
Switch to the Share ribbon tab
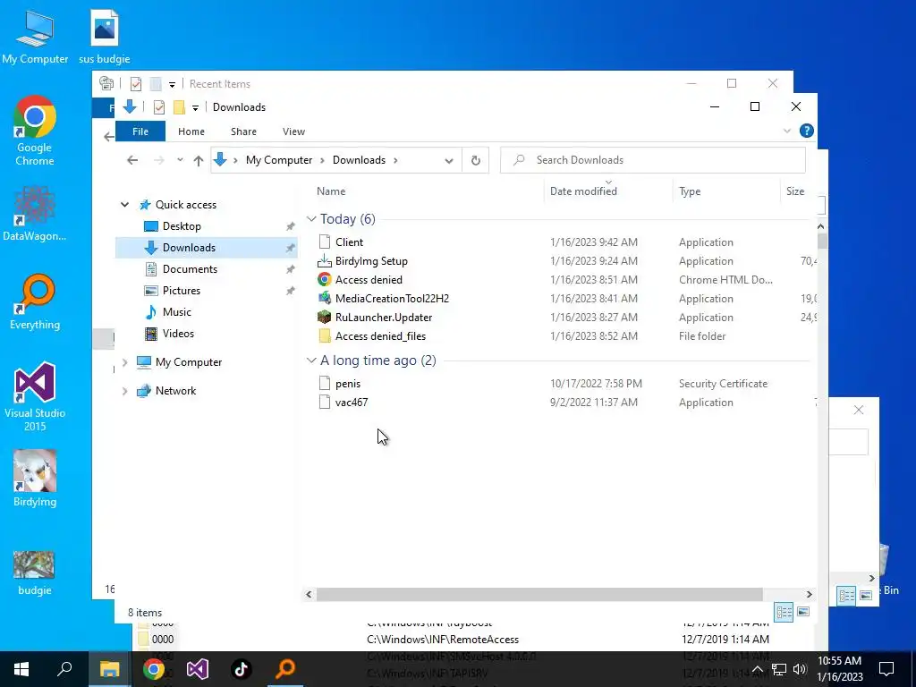coord(243,131)
